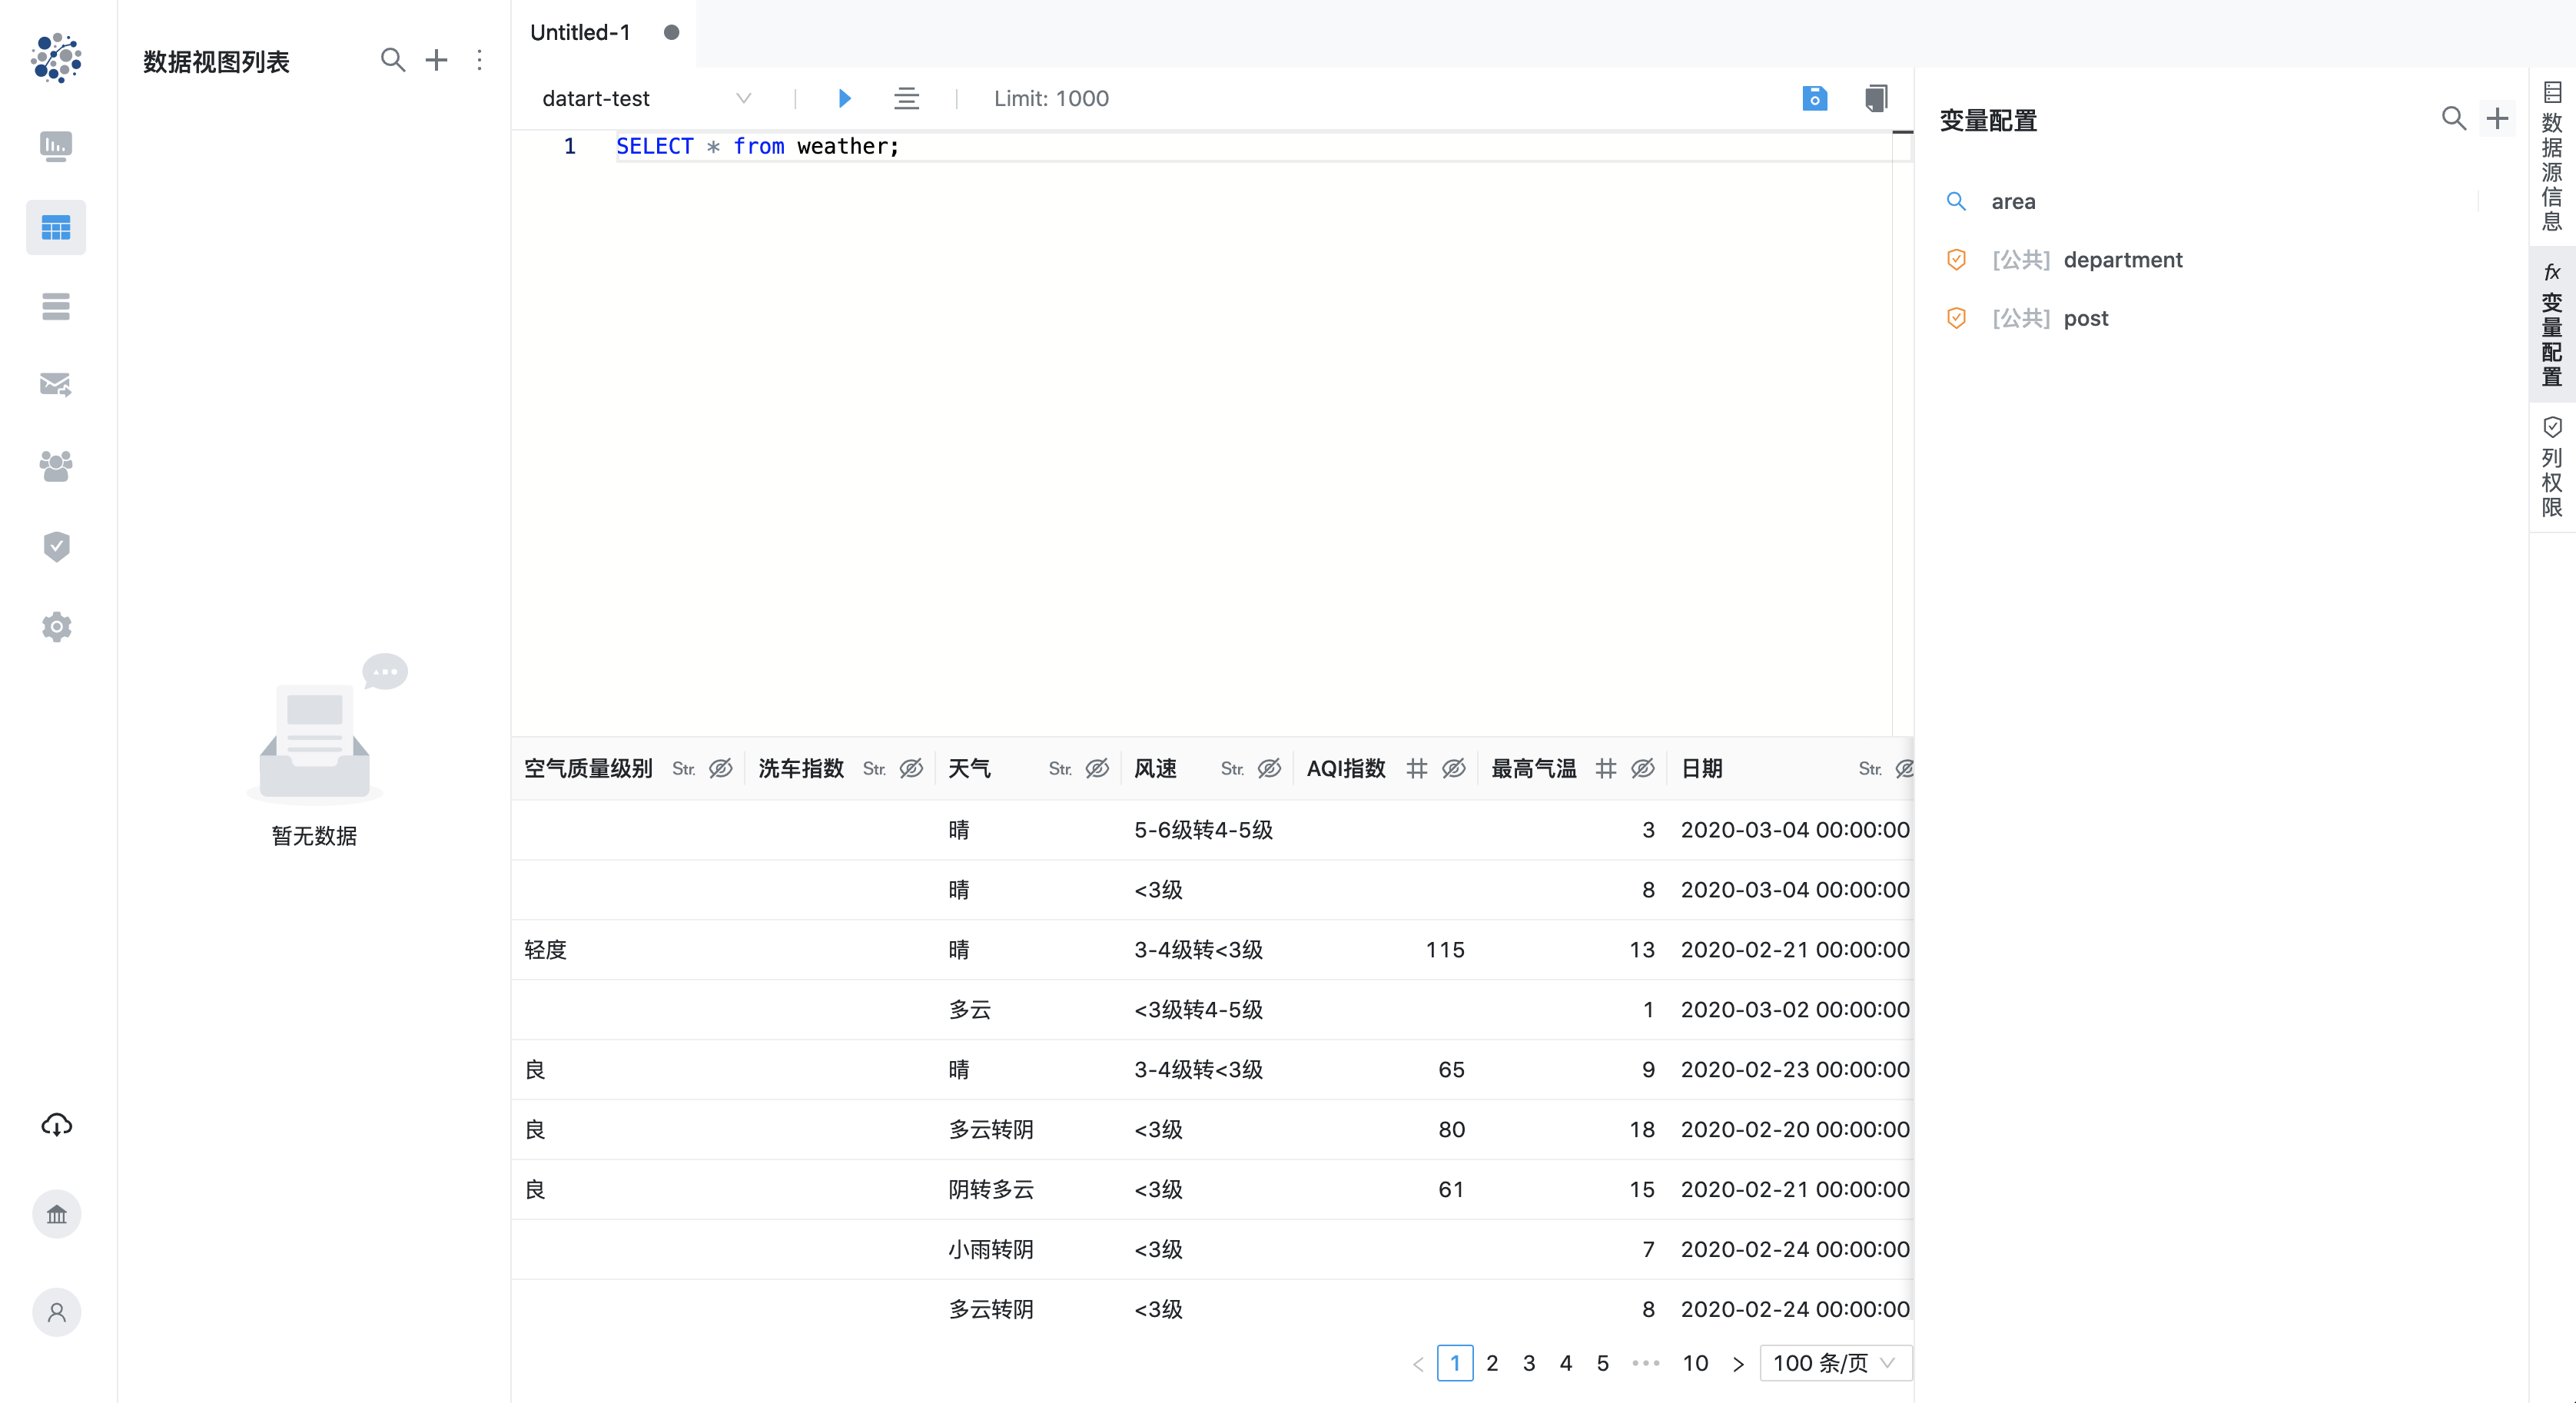Click the query variable icon beside area
Screen dimensions: 2576x1403
pos(1956,202)
